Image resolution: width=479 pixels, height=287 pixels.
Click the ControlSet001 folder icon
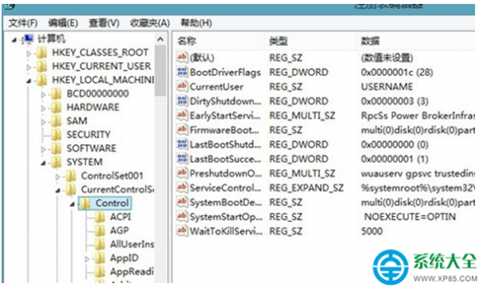click(x=71, y=176)
